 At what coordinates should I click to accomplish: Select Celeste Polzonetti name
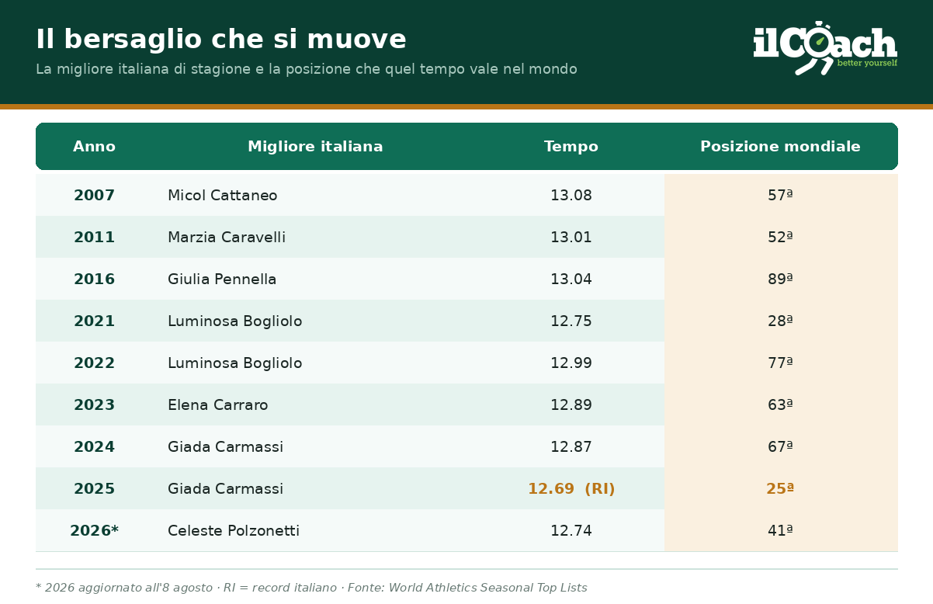(234, 531)
